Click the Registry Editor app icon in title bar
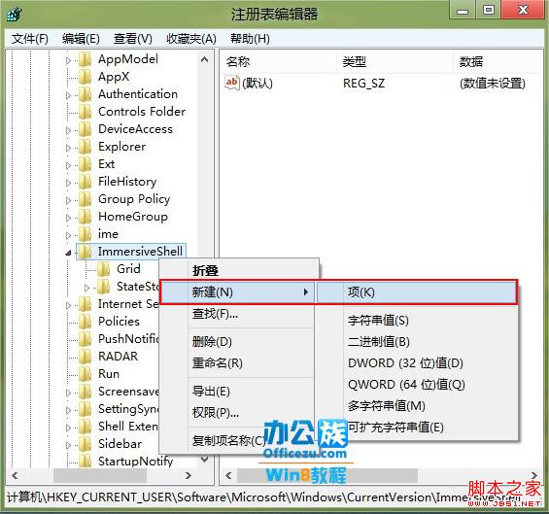 (x=15, y=14)
